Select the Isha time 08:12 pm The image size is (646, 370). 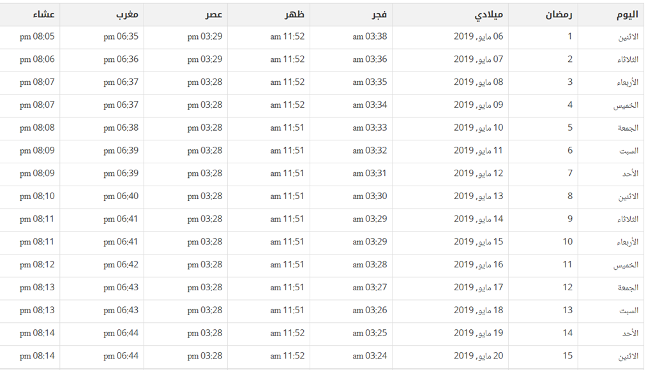point(37,265)
